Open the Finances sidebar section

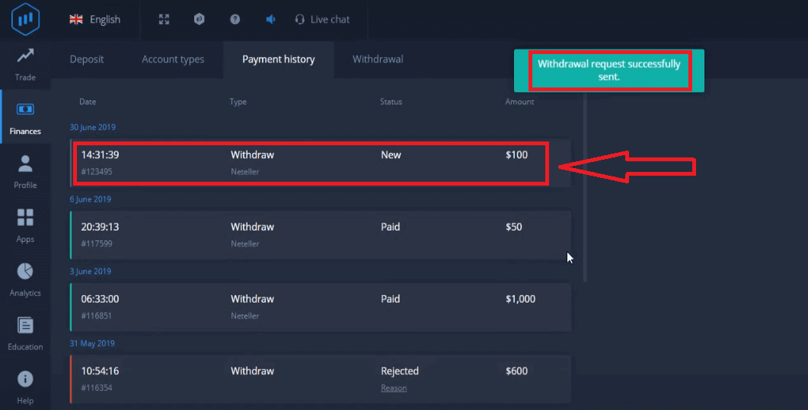pyautogui.click(x=25, y=118)
